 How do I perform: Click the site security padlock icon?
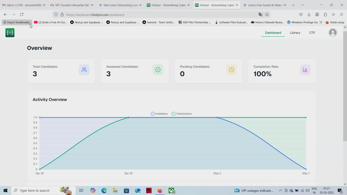pyautogui.click(x=62, y=15)
